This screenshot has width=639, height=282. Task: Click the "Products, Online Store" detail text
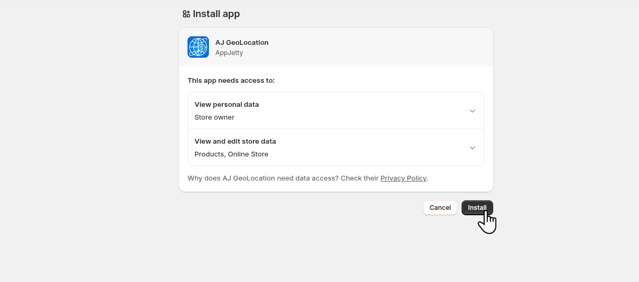coord(231,154)
